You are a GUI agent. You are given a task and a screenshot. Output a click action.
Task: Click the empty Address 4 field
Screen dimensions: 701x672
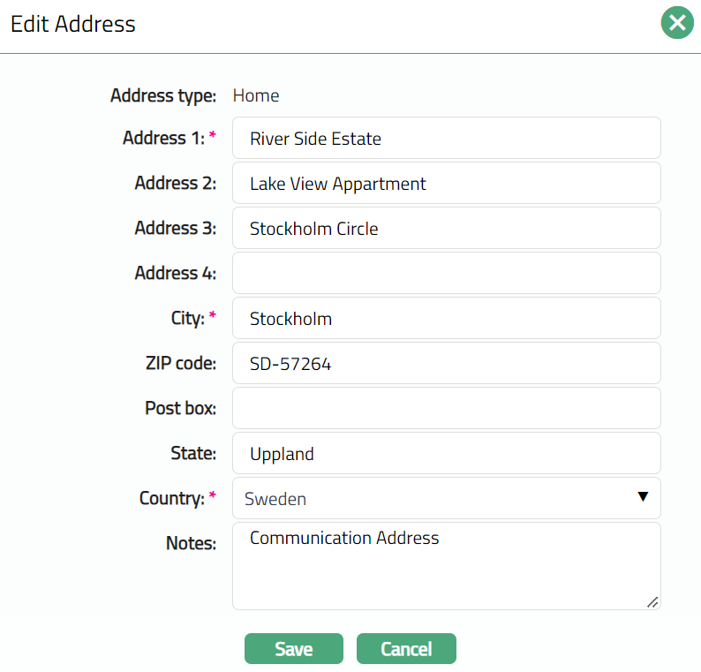[446, 274]
